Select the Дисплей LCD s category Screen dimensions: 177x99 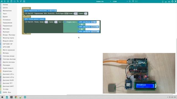pos(8,74)
